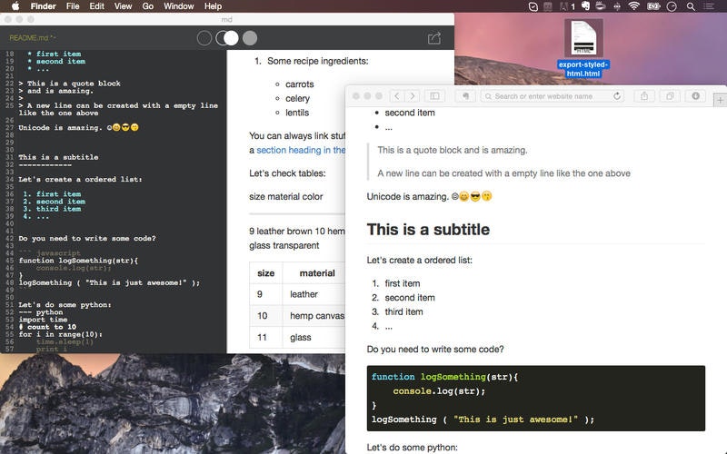Open the Go menu
This screenshot has height=454, width=727.
[148, 6]
